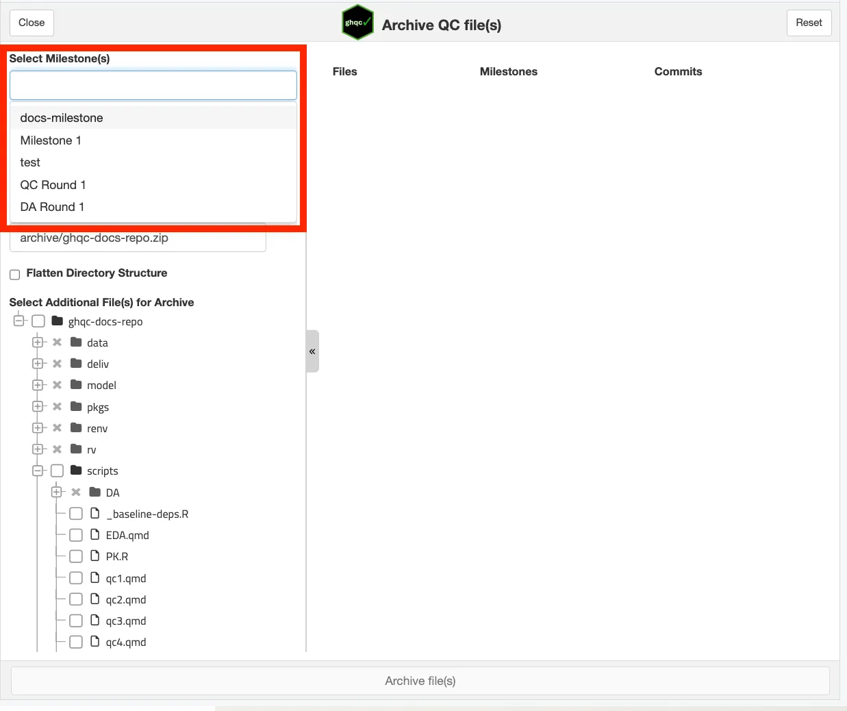Click the data folder icon
This screenshot has height=711, width=847.
(76, 342)
